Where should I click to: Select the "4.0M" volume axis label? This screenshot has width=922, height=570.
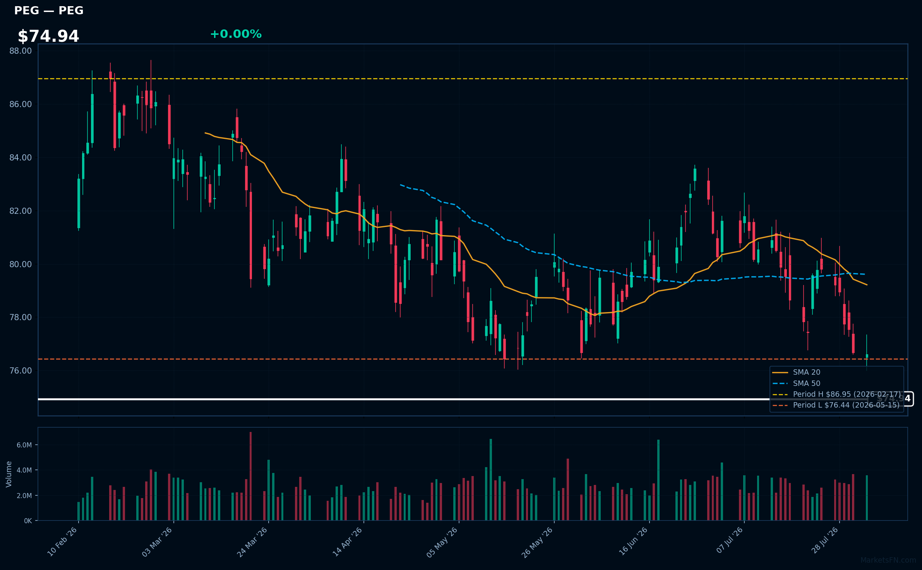click(24, 470)
